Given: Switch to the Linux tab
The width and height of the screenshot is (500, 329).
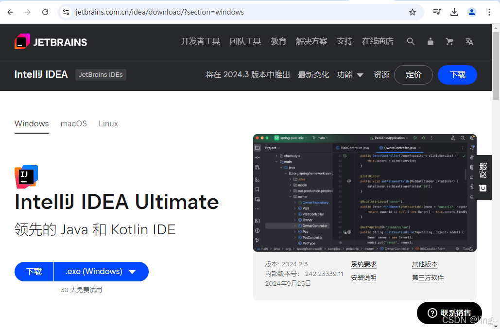Looking at the screenshot, I should 108,124.
